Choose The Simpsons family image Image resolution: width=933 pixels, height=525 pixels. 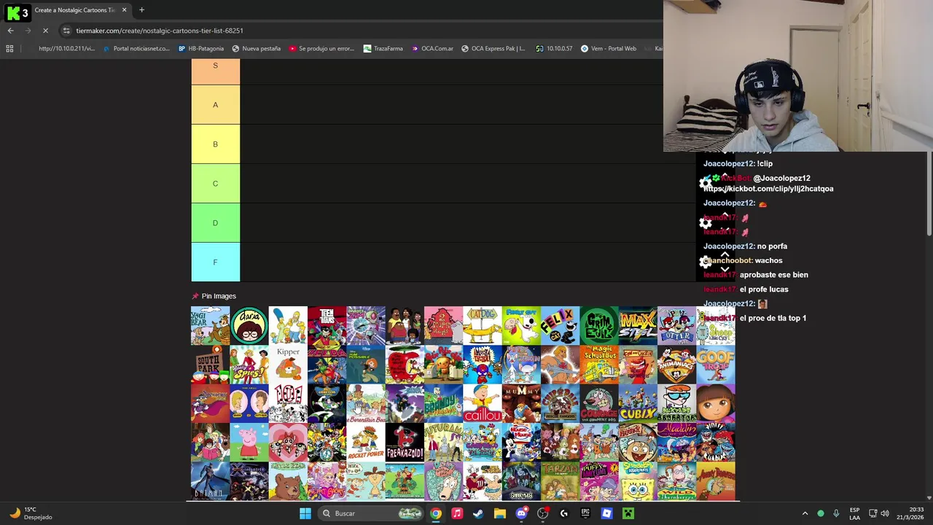[288, 325]
